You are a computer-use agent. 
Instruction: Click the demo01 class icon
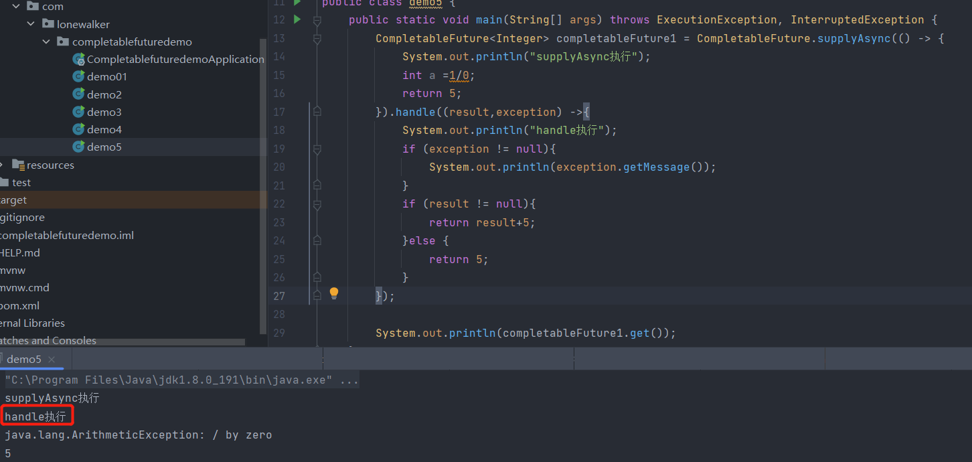78,76
